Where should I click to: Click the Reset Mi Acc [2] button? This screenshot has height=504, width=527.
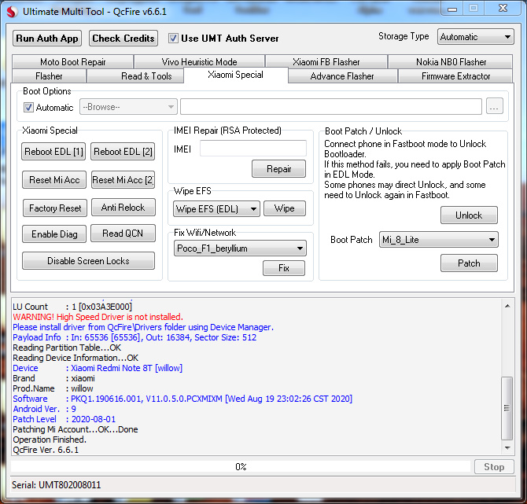click(x=123, y=180)
